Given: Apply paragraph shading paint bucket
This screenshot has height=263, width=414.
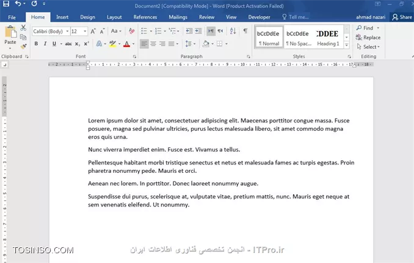Looking at the screenshot, I should 206,44.
